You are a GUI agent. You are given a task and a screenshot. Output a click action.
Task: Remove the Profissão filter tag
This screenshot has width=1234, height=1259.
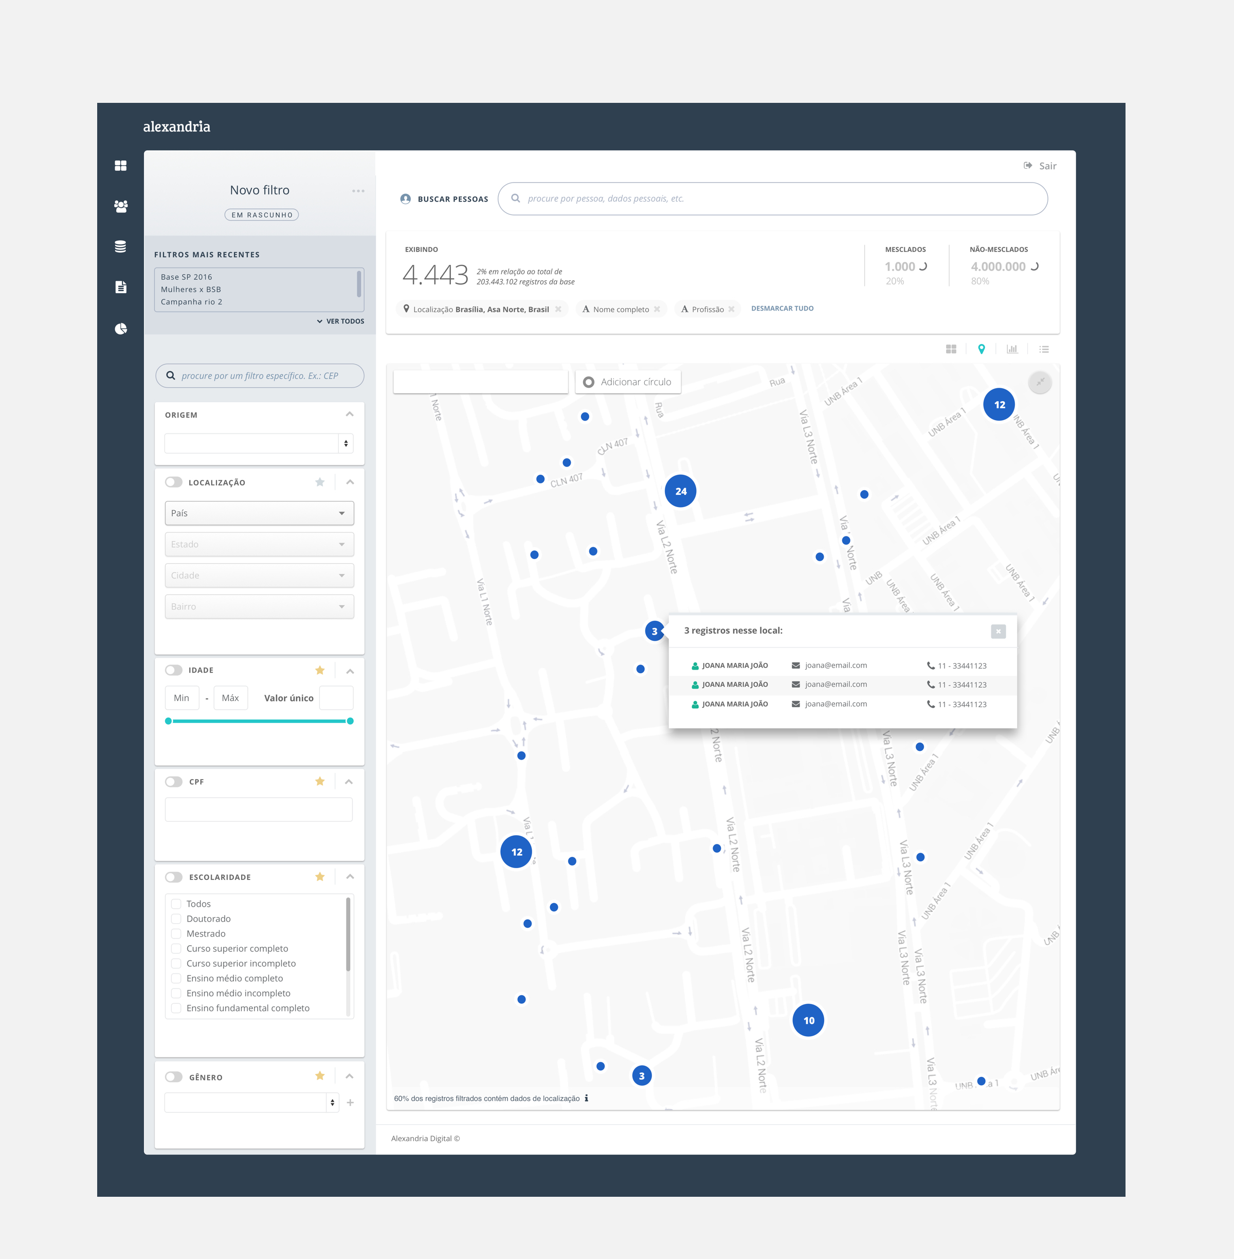732,309
